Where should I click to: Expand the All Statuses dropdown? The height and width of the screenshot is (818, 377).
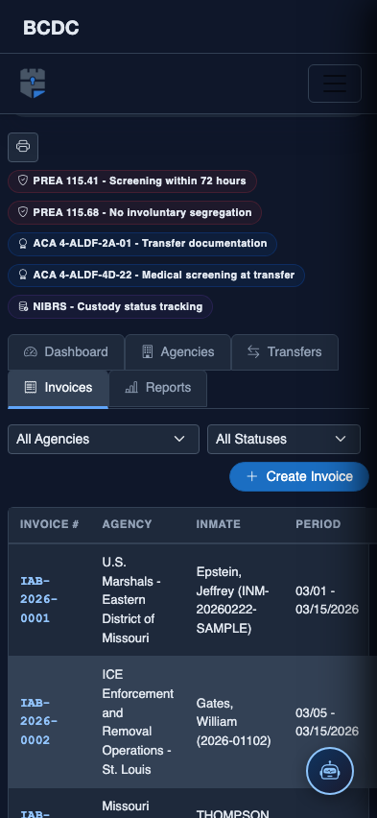tap(284, 440)
